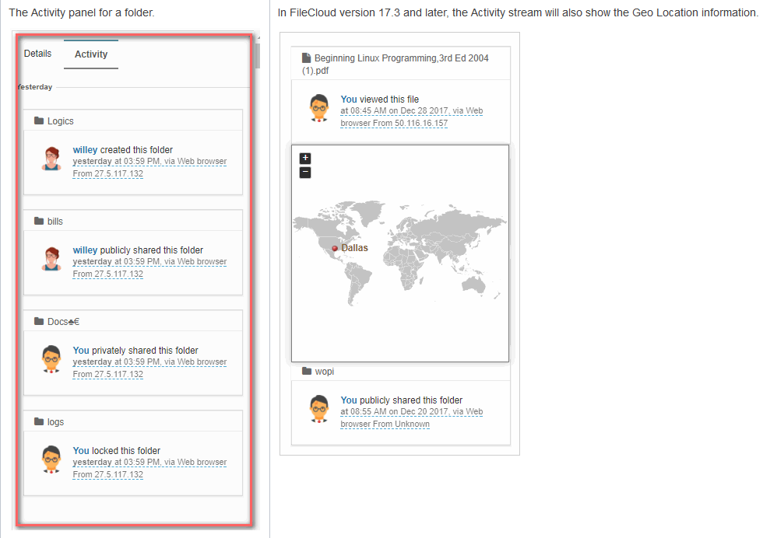Click the PDF file icon for Beginning Linux Programming
Viewport: 763px width, 538px height.
click(x=307, y=58)
